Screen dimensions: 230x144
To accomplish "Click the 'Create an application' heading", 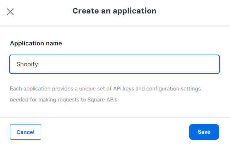I will tap(114, 11).
